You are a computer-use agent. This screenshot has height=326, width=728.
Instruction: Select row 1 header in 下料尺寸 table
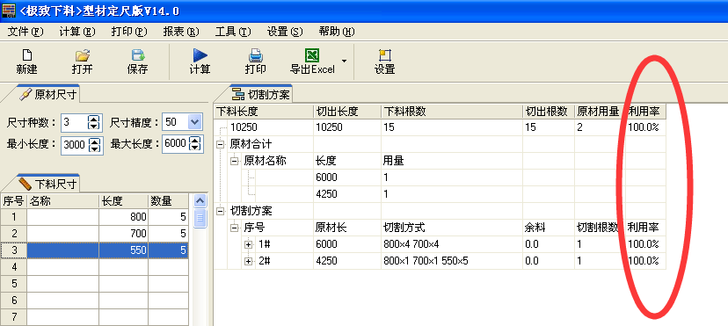(x=13, y=216)
